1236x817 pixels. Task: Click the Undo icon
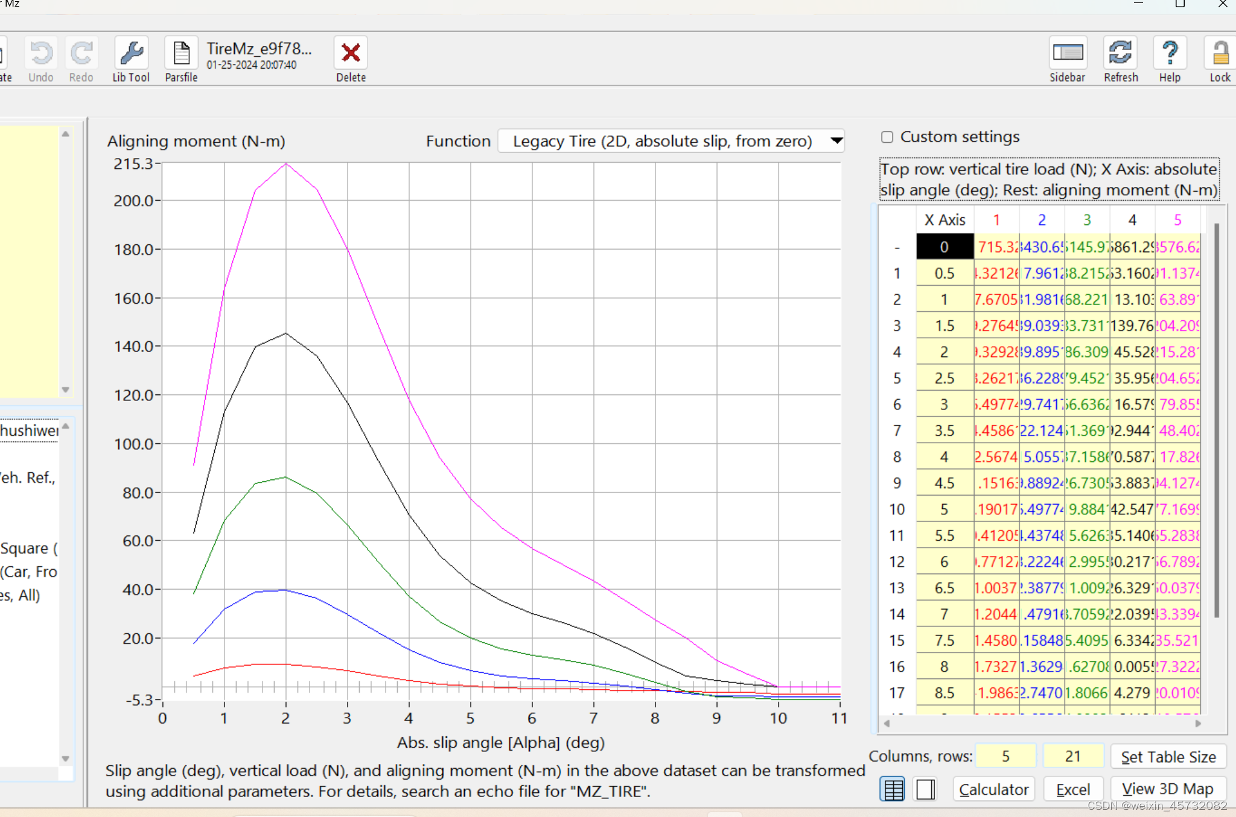pyautogui.click(x=40, y=54)
